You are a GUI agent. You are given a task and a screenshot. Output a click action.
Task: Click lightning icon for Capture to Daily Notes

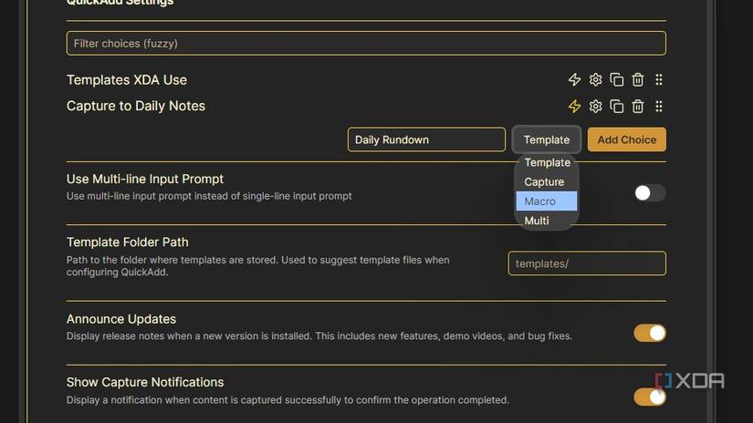[574, 107]
